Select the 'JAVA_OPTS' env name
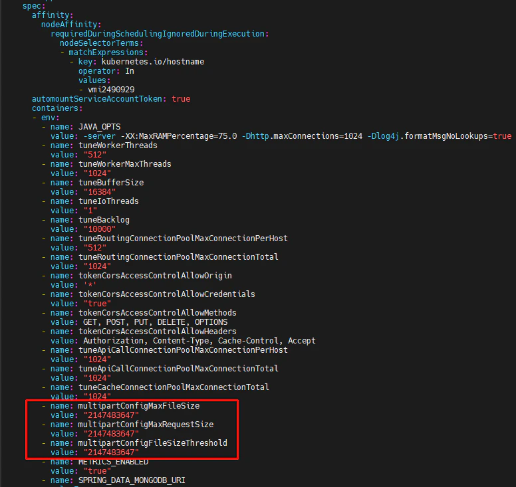Screen dimensions: 516x487 99,127
